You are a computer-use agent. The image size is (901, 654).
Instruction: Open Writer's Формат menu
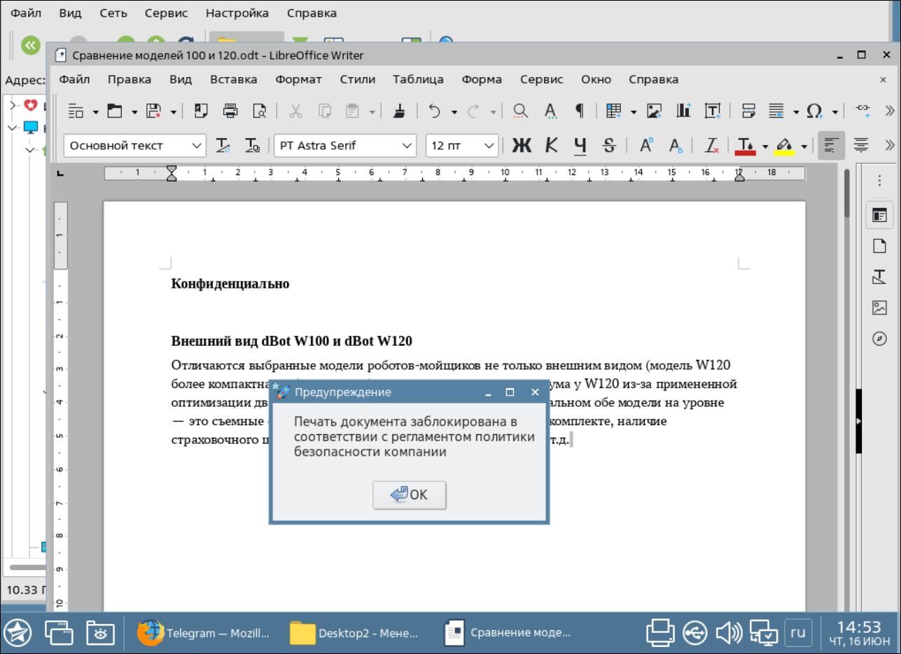click(299, 79)
